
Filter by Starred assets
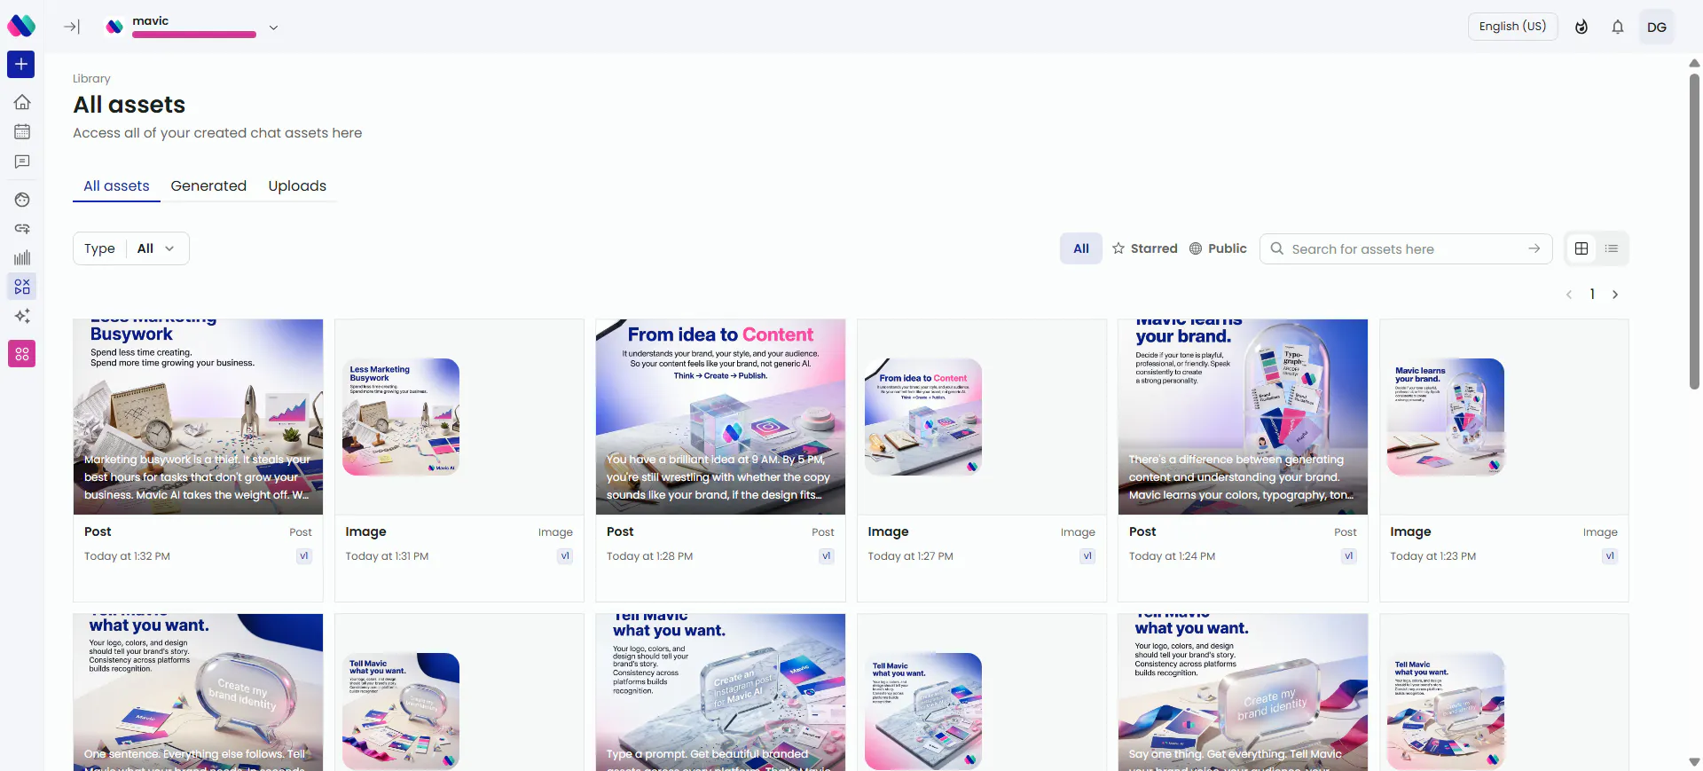coord(1145,248)
